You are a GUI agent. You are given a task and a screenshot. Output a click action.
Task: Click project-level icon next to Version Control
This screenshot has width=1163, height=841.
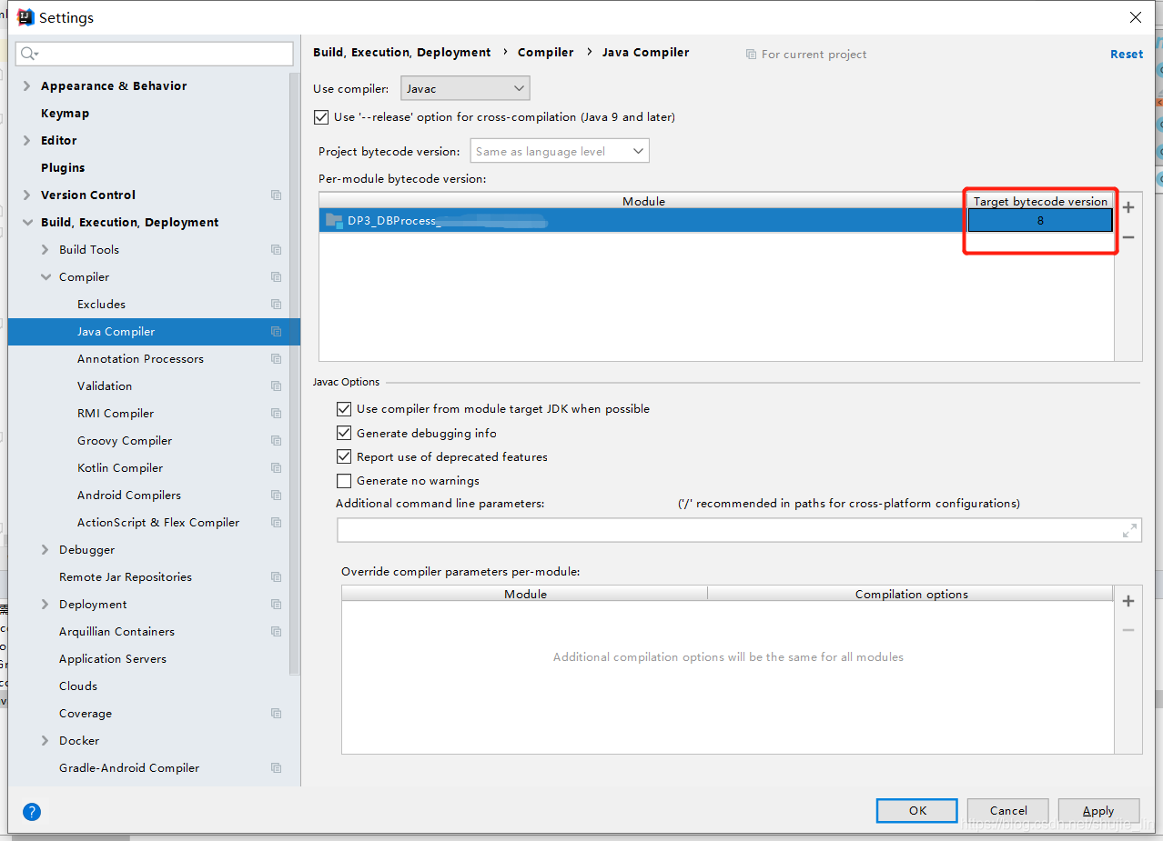(x=276, y=195)
